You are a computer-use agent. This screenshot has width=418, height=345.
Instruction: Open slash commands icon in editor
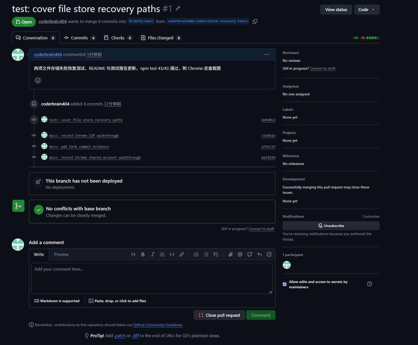[269, 254]
